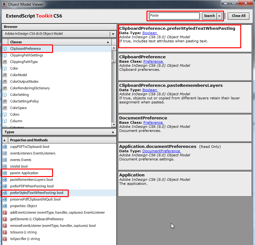Click the classes list scroll down arrow
The height and width of the screenshot is (245, 255).
[x=114, y=125]
